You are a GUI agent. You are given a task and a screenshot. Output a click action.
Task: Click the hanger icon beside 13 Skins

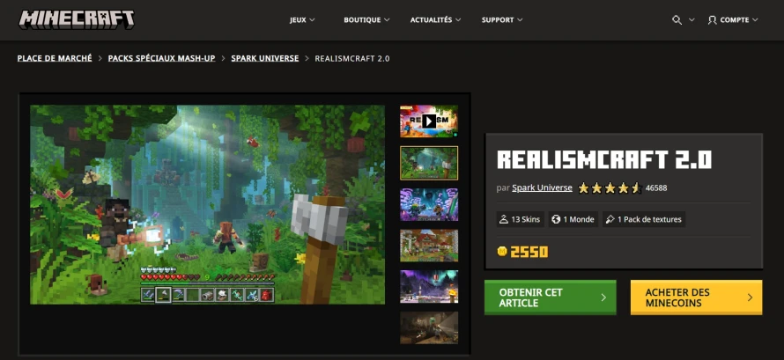[504, 219]
